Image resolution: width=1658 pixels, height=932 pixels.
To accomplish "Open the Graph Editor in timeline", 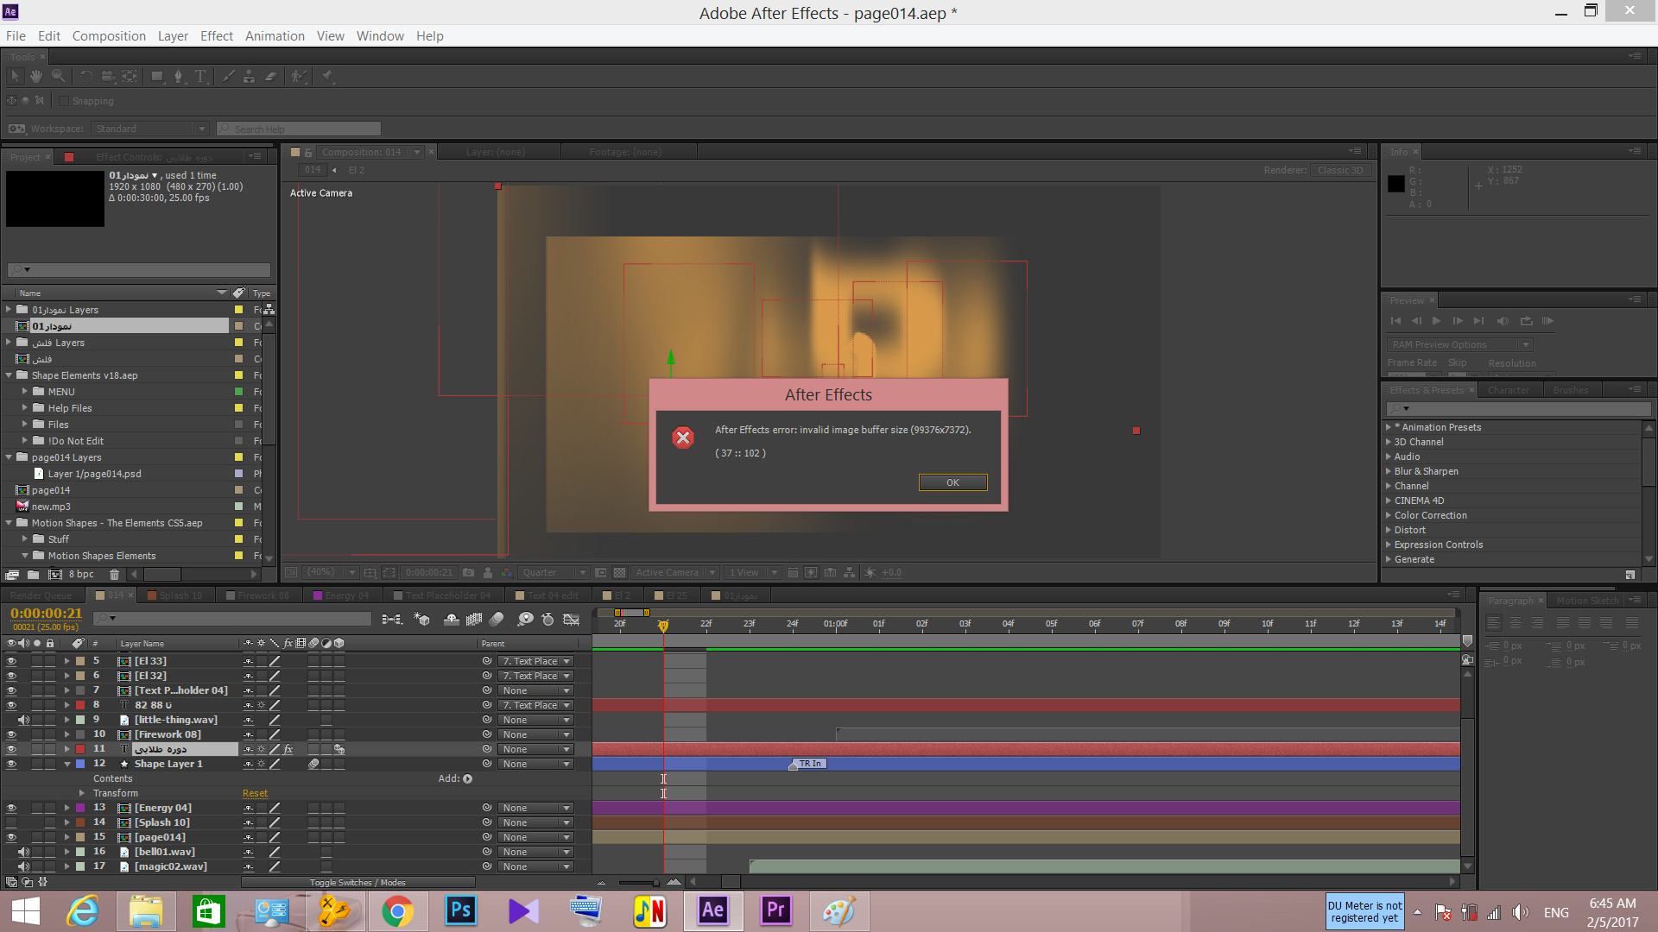I will click(571, 619).
